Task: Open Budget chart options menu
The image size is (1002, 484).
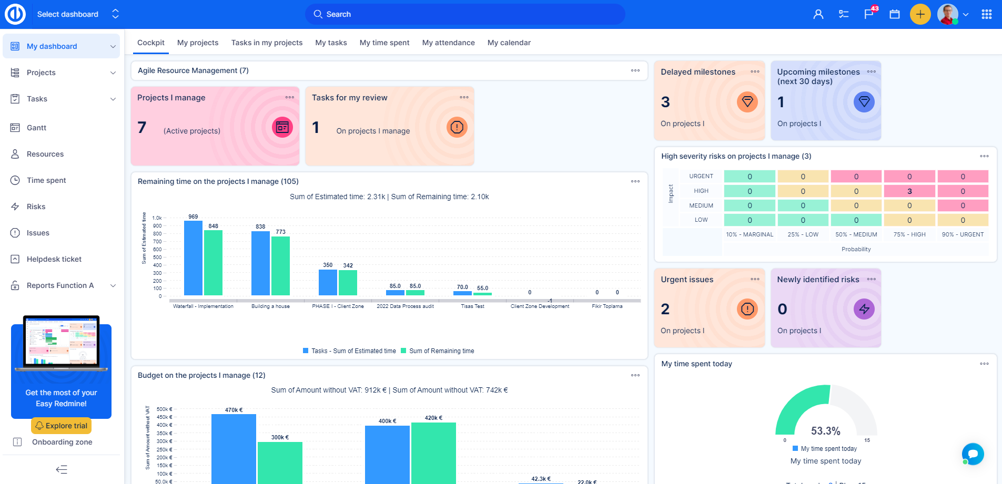Action: [x=635, y=375]
